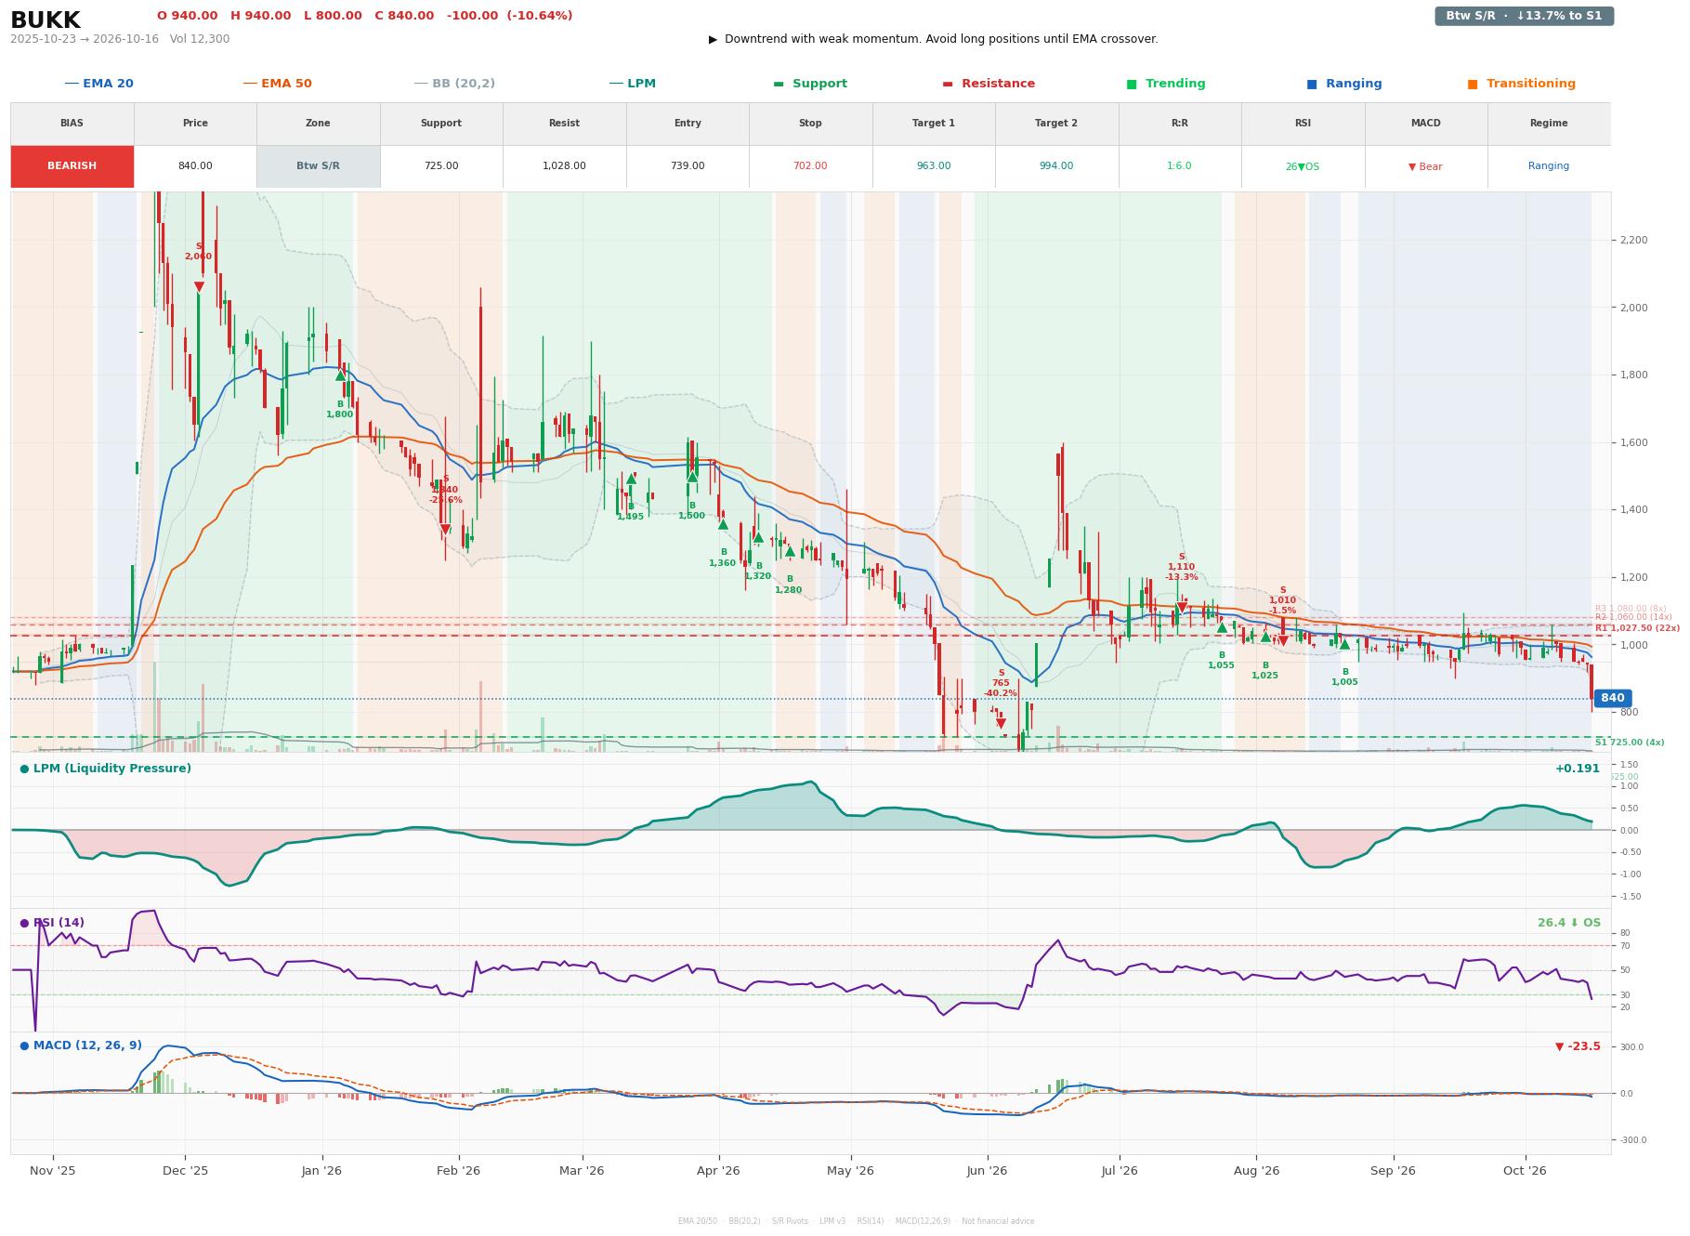Click the Regime cell Ranging

tap(1549, 166)
